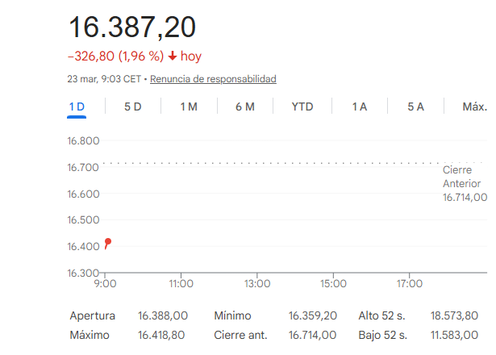496x355 pixels.
Task: Open the 1 M chart range
Action: (x=188, y=106)
